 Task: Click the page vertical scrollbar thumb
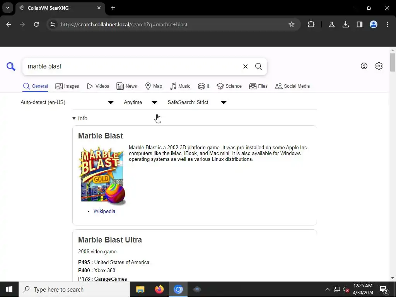click(x=393, y=62)
